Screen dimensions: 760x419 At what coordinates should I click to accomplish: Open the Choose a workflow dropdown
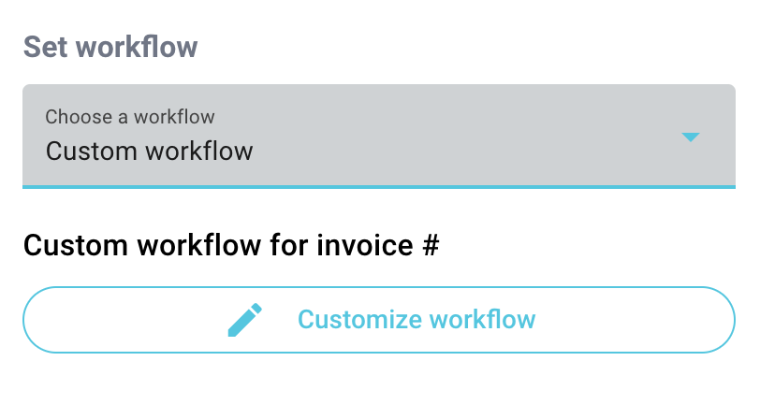click(x=379, y=137)
